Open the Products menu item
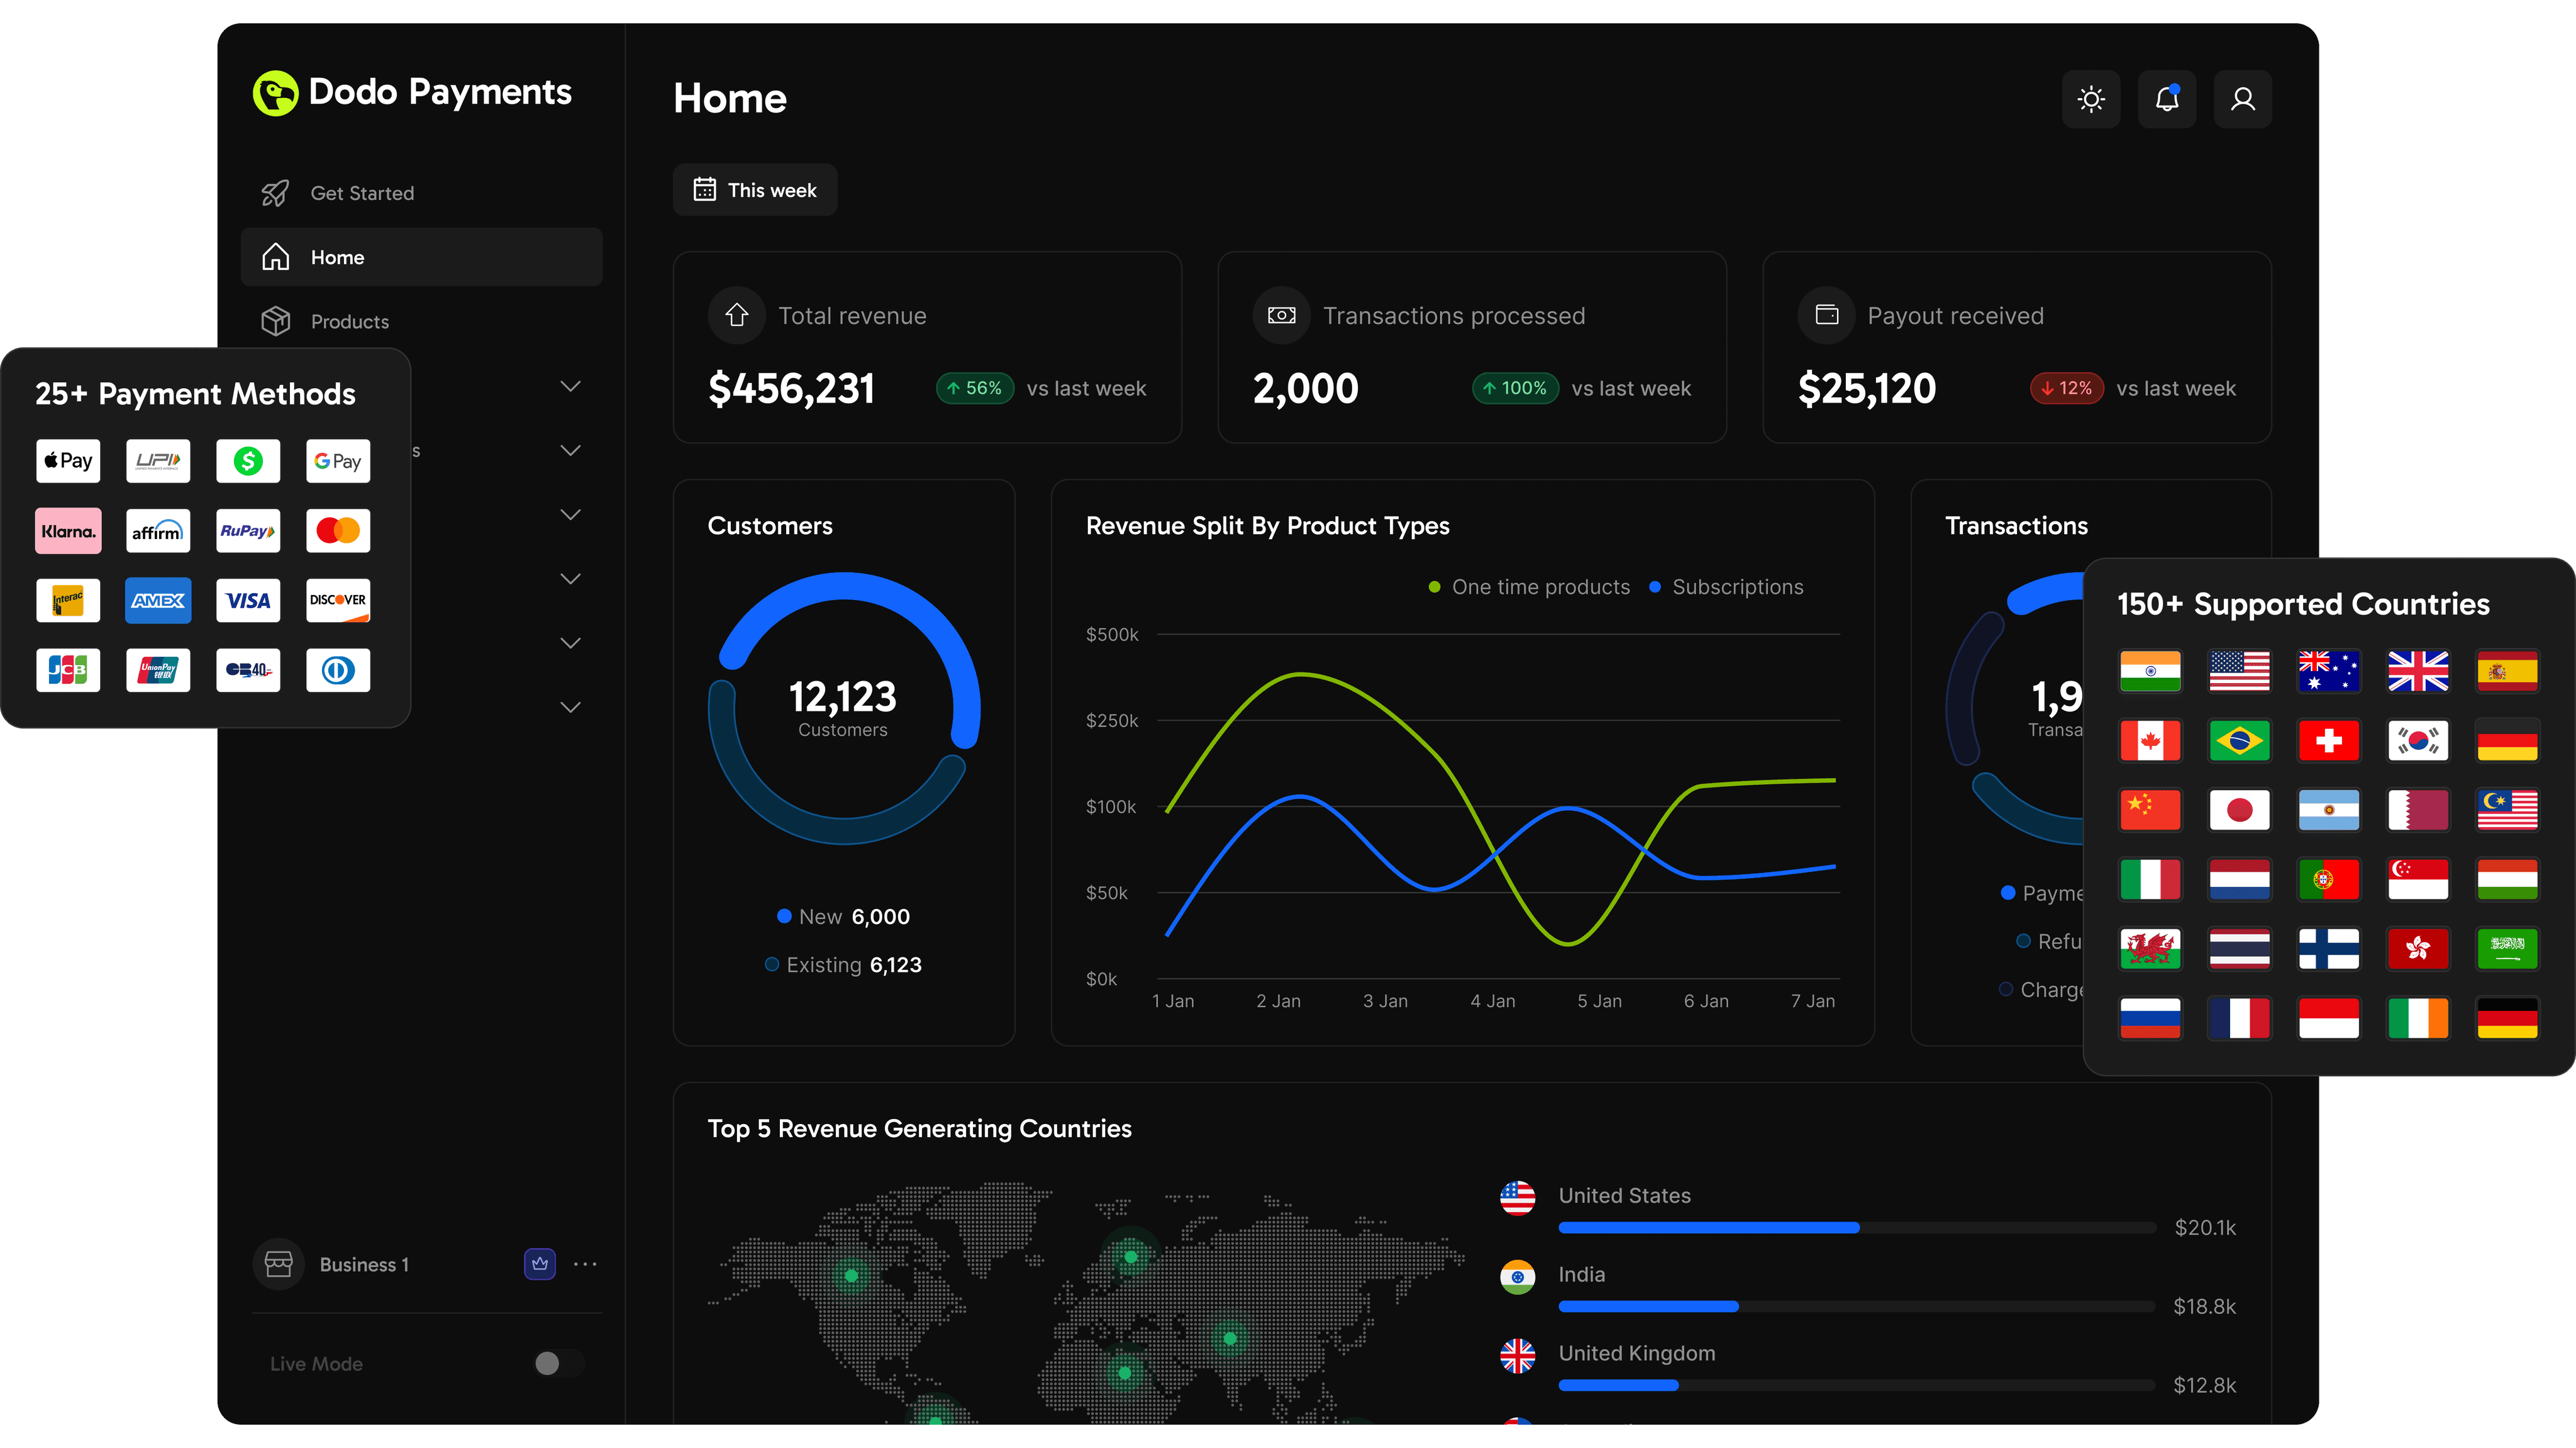 (x=349, y=321)
